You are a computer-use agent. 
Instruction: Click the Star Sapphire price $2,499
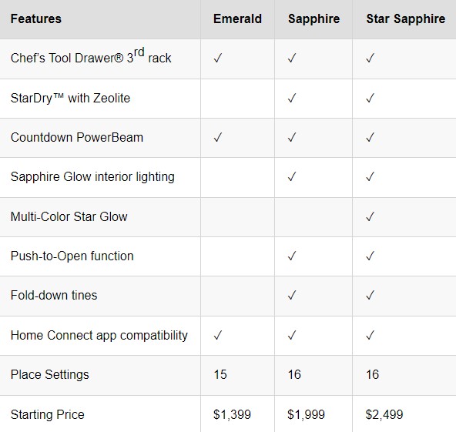coord(384,414)
